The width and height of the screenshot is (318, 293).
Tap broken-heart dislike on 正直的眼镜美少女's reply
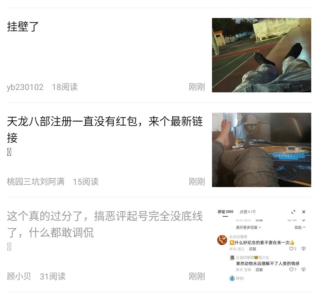click(x=303, y=270)
